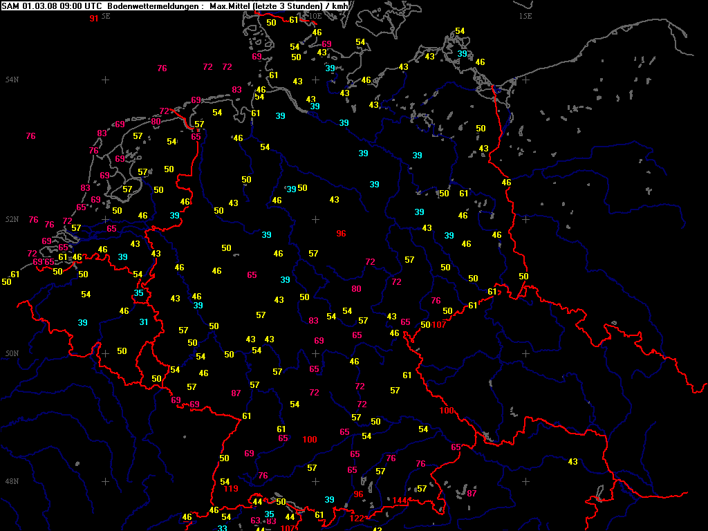Select the red 122 wind value
The width and height of the screenshot is (708, 531).
tap(357, 519)
